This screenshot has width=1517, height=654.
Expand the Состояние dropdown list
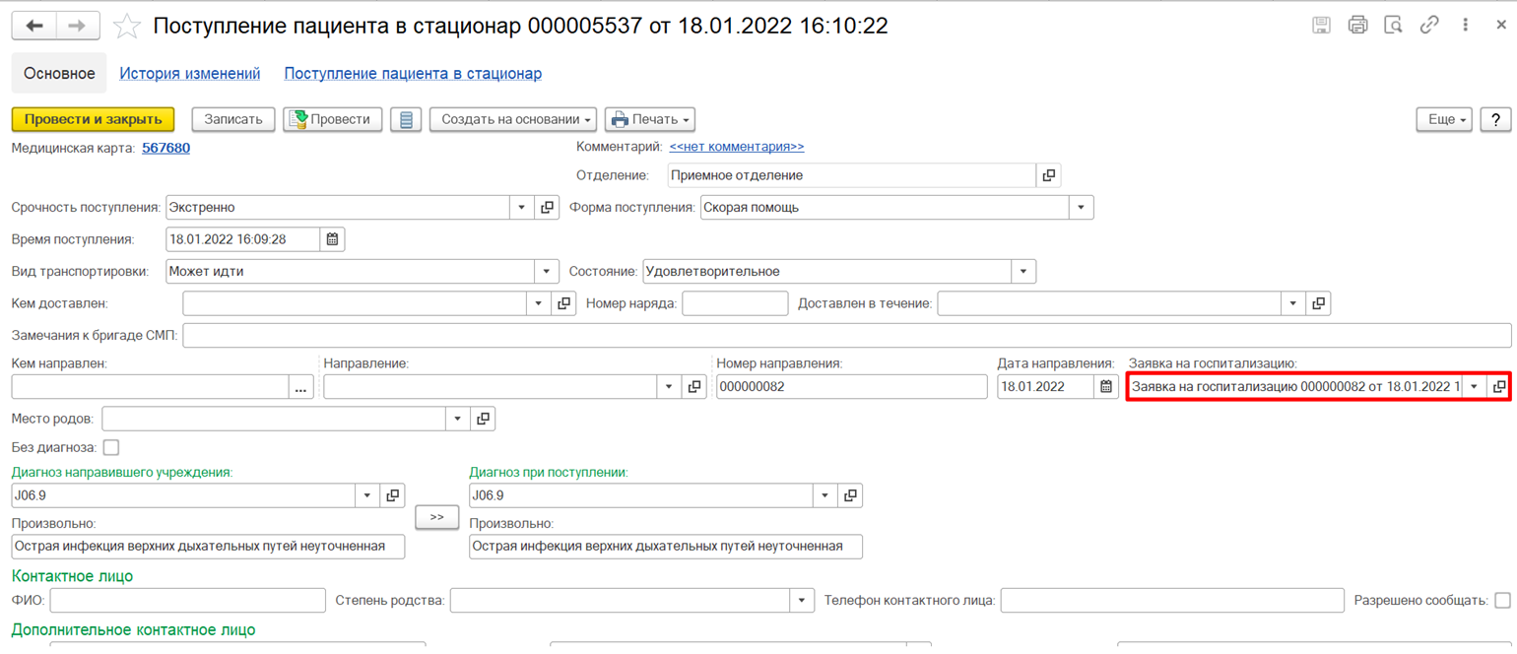1023,272
